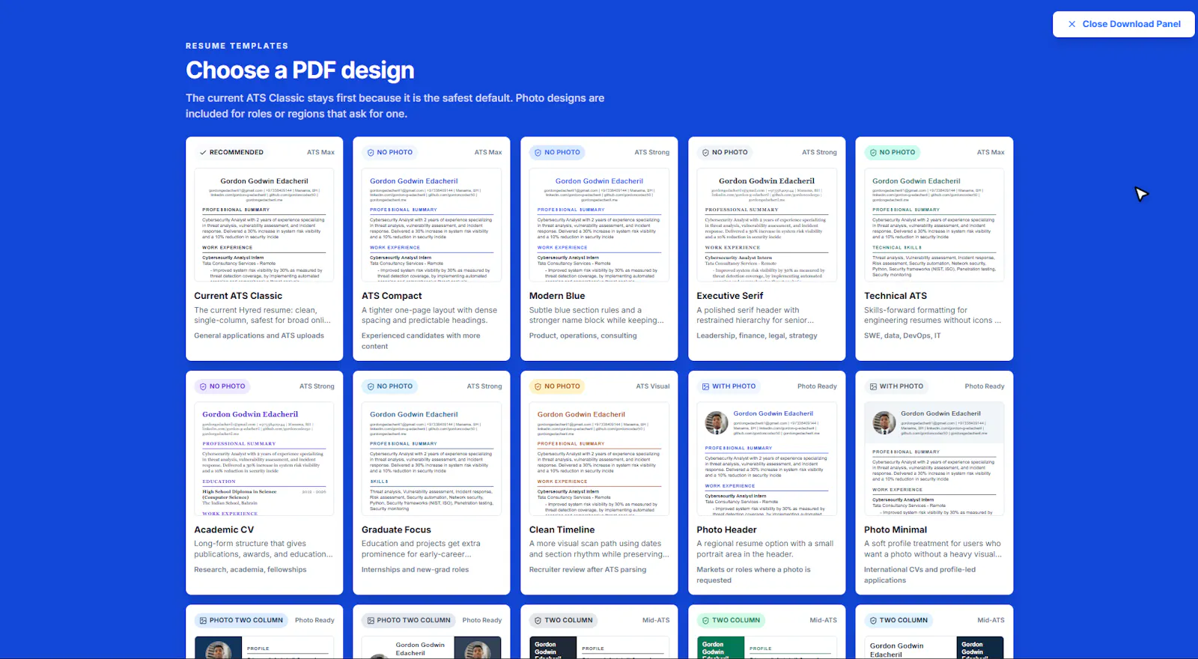Click 'Product, operations, consulting' text
Screen dimensions: 1198x659
pos(583,335)
